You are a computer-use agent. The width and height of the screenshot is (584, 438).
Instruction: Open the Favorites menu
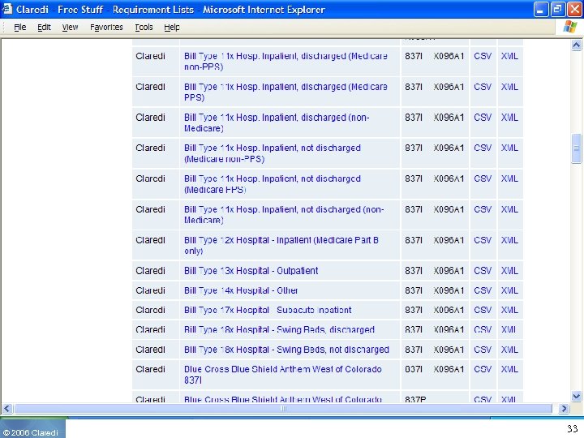pos(106,28)
